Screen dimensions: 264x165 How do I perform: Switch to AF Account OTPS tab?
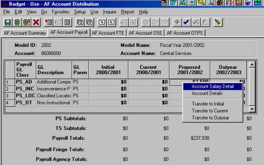point(185,33)
